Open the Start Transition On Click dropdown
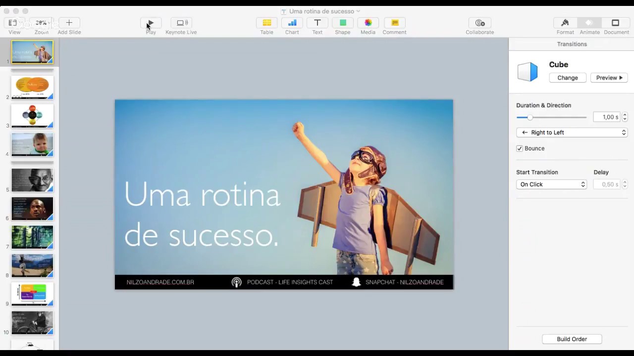Image resolution: width=634 pixels, height=356 pixels. click(x=551, y=184)
